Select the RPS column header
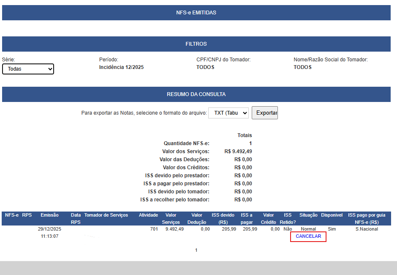This screenshot has width=397, height=275. click(27, 215)
